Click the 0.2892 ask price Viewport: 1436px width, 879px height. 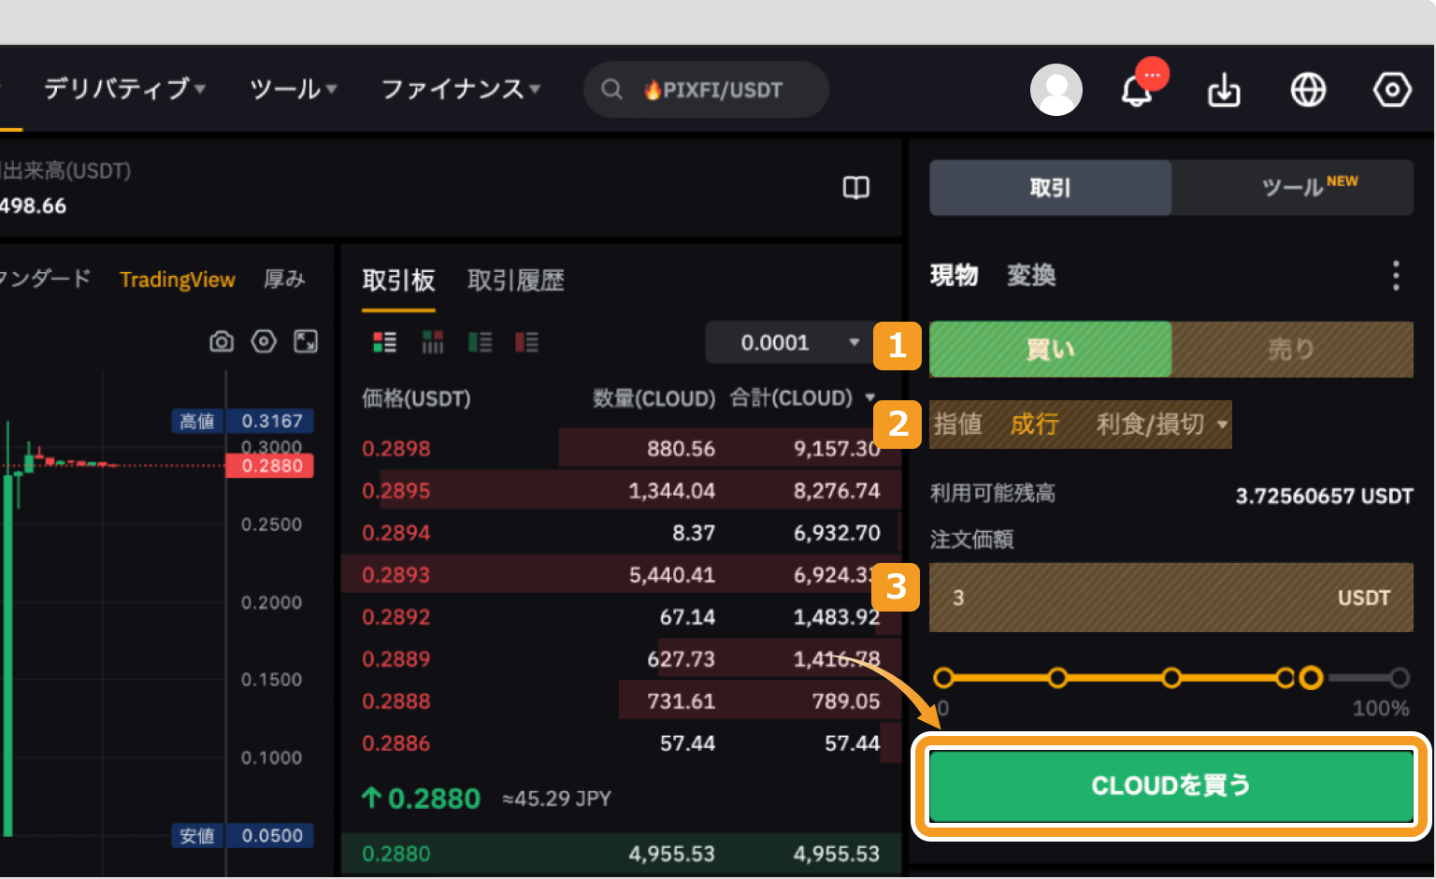click(x=396, y=617)
